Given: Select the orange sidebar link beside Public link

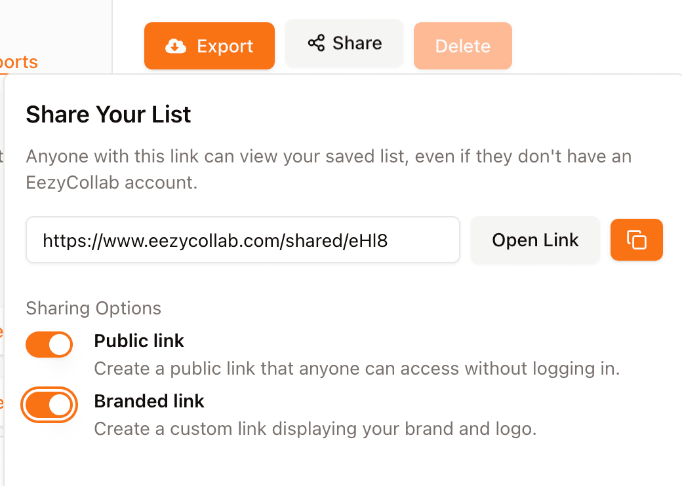Looking at the screenshot, I should (x=2, y=333).
